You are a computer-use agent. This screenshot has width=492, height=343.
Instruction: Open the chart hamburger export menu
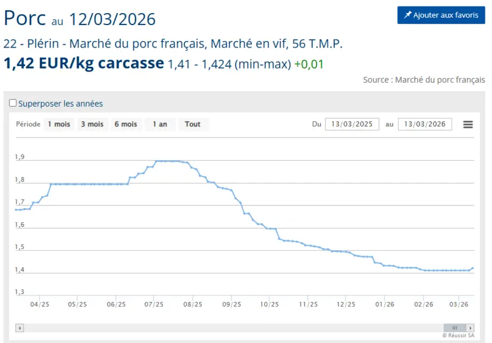(x=468, y=124)
